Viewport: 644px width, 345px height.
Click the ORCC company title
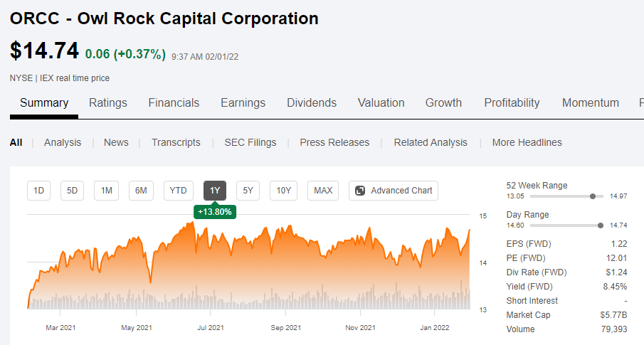tap(164, 18)
